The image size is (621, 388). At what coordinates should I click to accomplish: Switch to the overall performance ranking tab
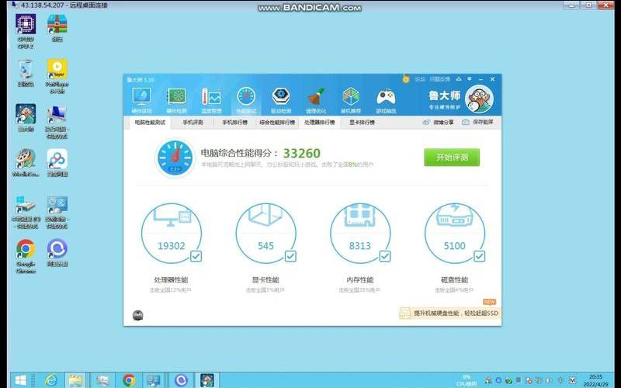click(x=277, y=123)
